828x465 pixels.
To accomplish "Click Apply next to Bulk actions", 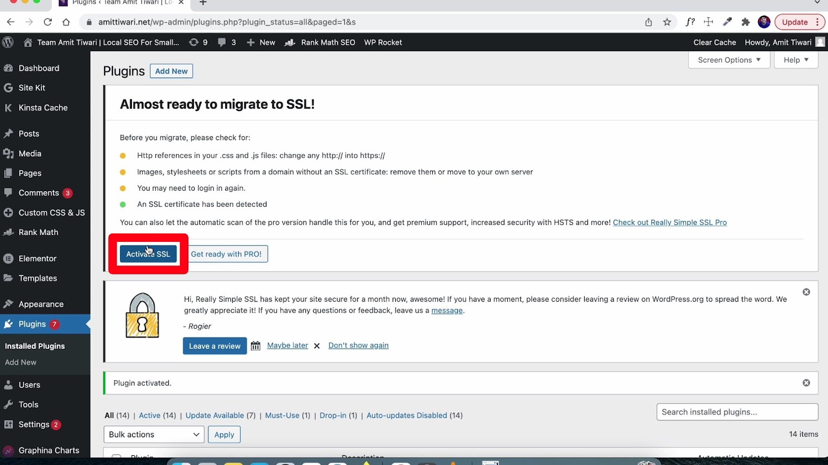I will (224, 435).
